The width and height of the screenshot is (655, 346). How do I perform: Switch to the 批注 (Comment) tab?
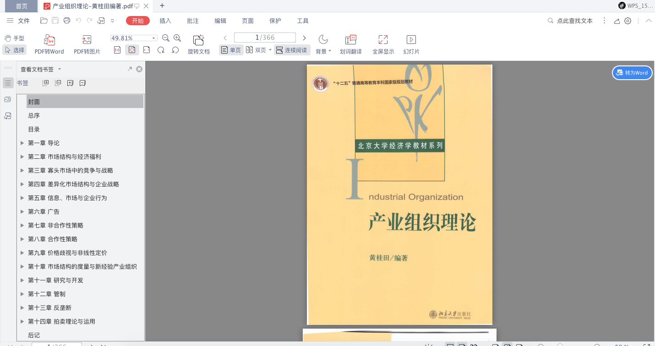click(x=193, y=21)
